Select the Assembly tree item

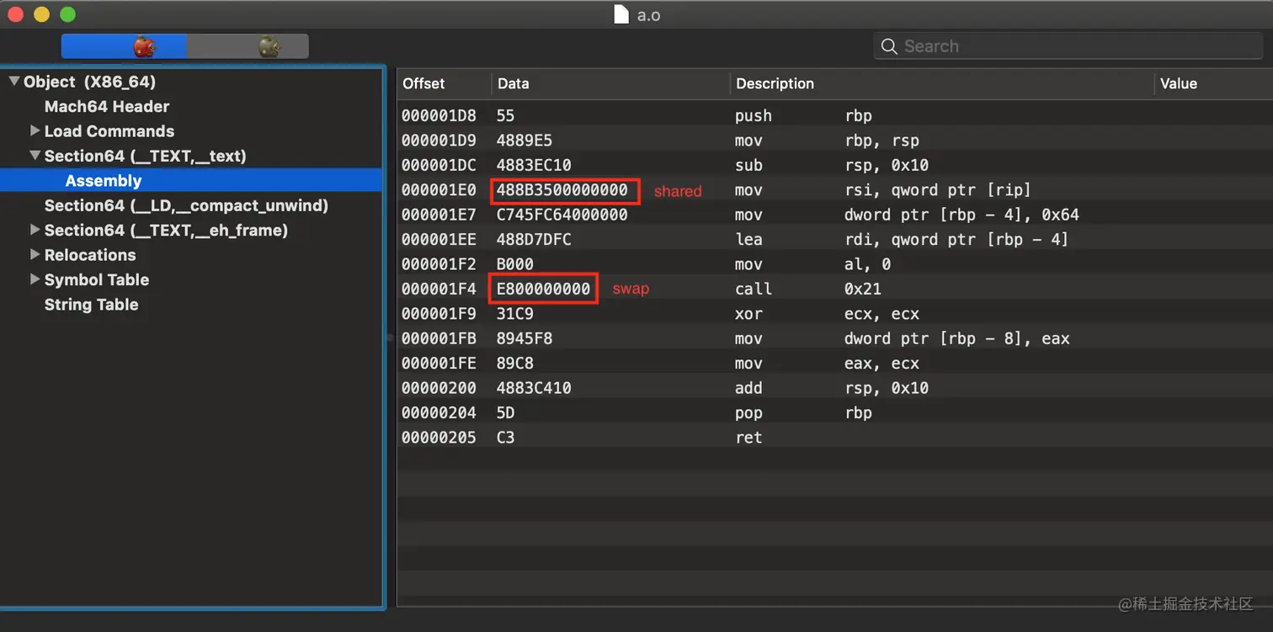pyautogui.click(x=104, y=181)
